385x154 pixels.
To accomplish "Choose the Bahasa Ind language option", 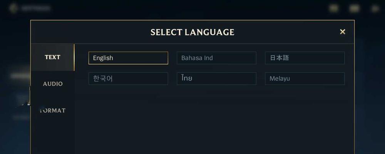I will [x=216, y=58].
